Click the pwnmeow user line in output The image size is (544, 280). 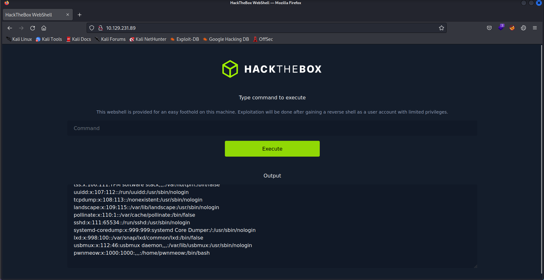pyautogui.click(x=142, y=253)
